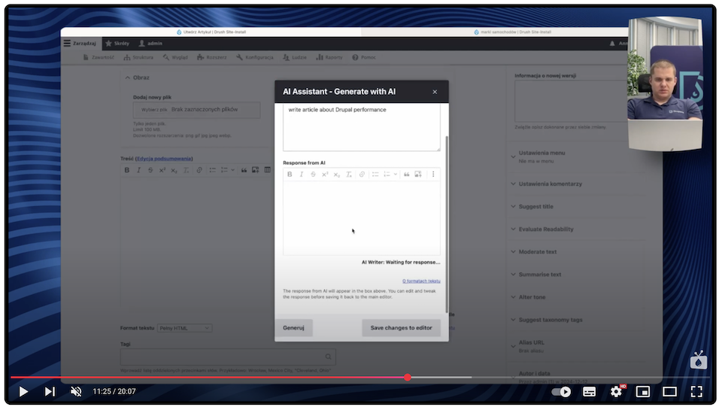Click the Generuj button
This screenshot has width=722, height=410.
pyautogui.click(x=294, y=328)
